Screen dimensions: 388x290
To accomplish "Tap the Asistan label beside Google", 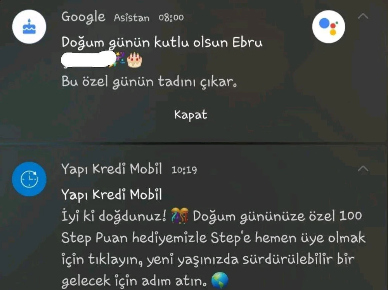I will [x=132, y=18].
